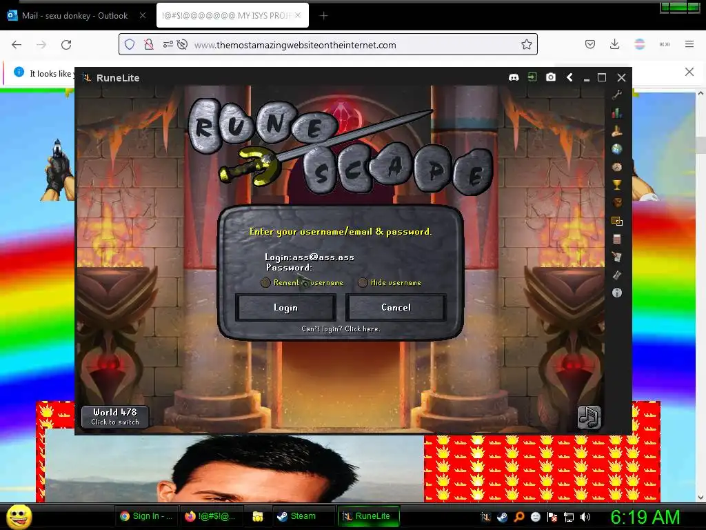
Task: Open the XP Tracker bar-chart panel
Action: pos(617,112)
